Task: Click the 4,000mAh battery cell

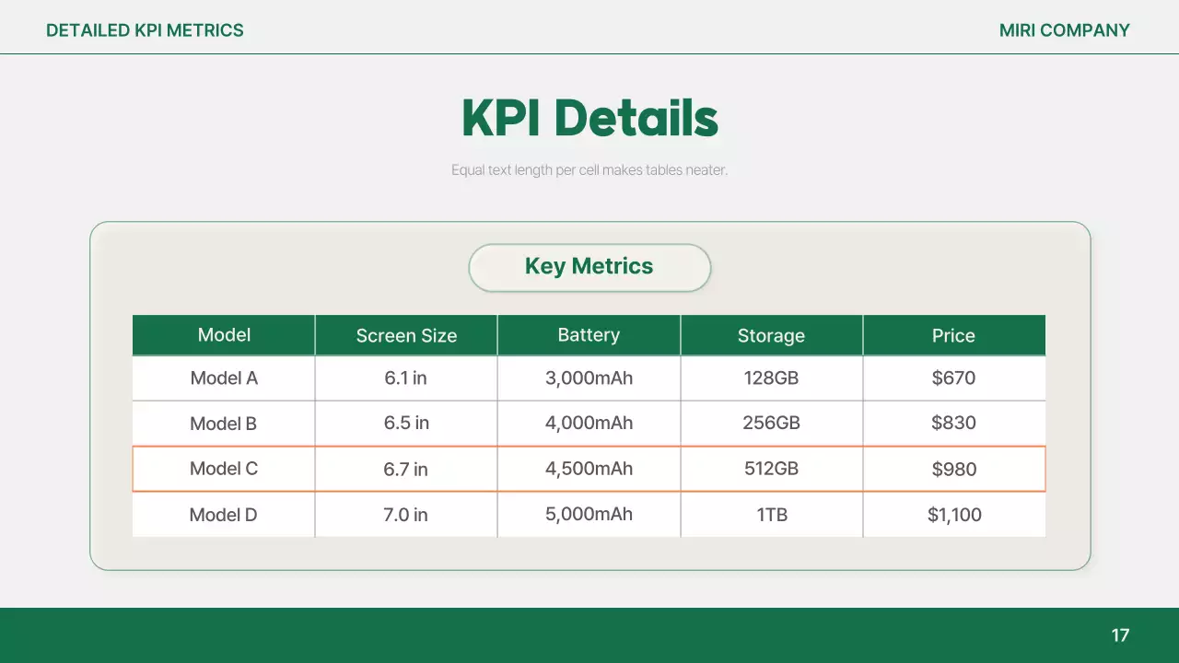Action: (589, 424)
